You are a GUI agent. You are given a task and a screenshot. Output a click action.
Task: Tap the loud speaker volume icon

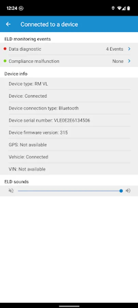(x=128, y=191)
